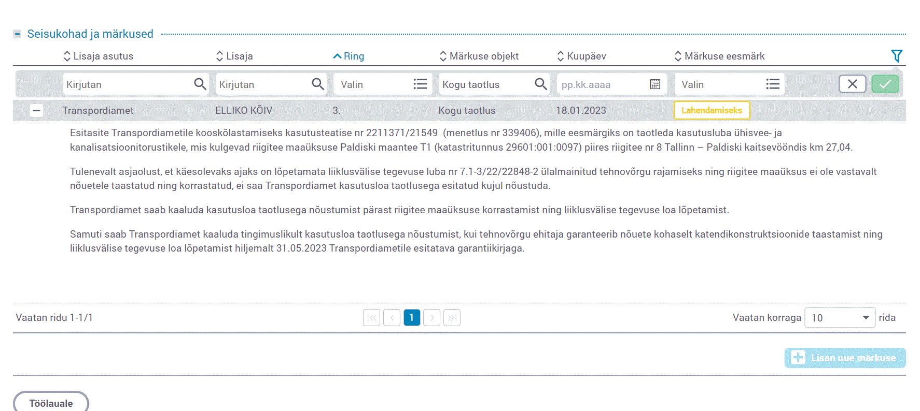Clear filters with the X button
Image resolution: width=920 pixels, height=411 pixels.
pyautogui.click(x=852, y=84)
